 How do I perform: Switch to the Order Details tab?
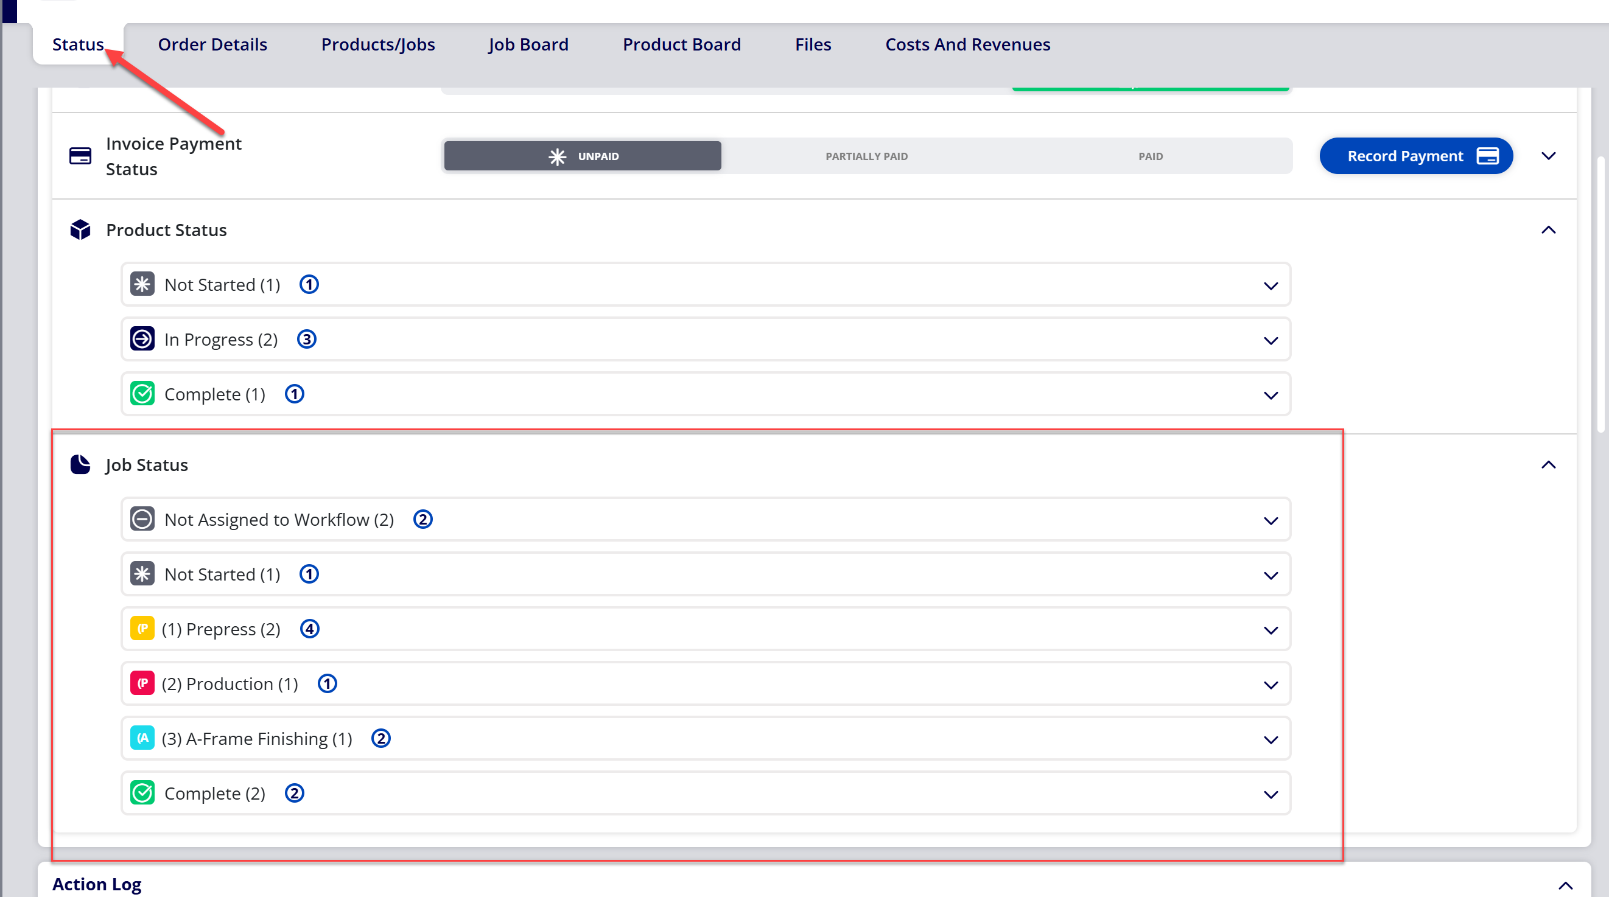point(212,44)
